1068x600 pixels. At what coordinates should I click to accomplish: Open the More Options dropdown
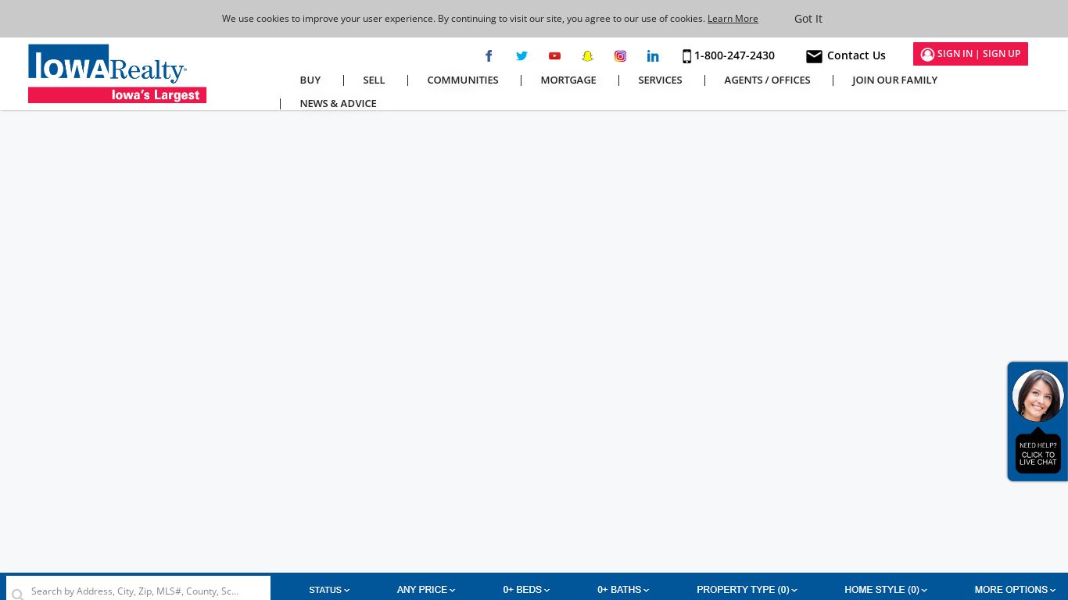point(1015,590)
